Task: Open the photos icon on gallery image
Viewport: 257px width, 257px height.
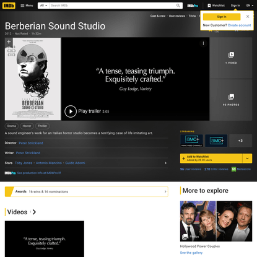Action: (x=185, y=237)
